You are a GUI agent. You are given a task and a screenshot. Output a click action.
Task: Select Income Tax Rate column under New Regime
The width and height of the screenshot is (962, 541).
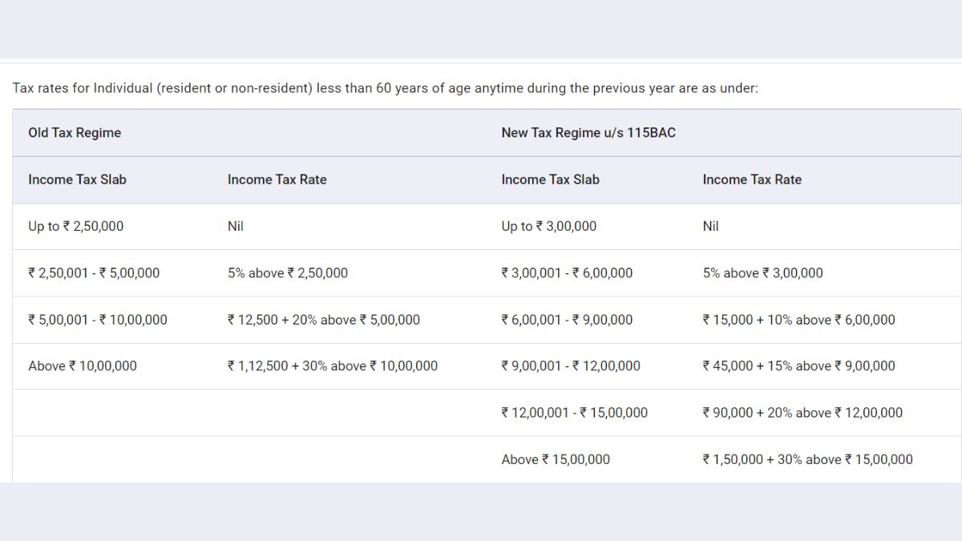[751, 180]
